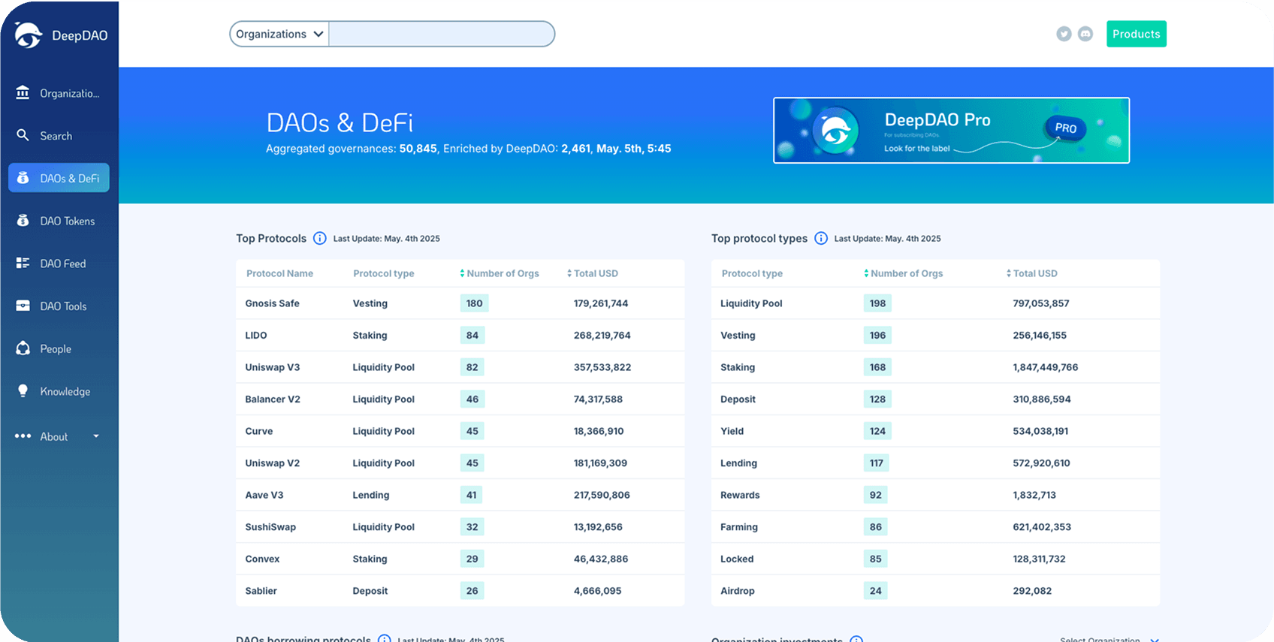The image size is (1274, 642).
Task: Click the Search magnifier icon in sidebar
Action: (x=23, y=135)
